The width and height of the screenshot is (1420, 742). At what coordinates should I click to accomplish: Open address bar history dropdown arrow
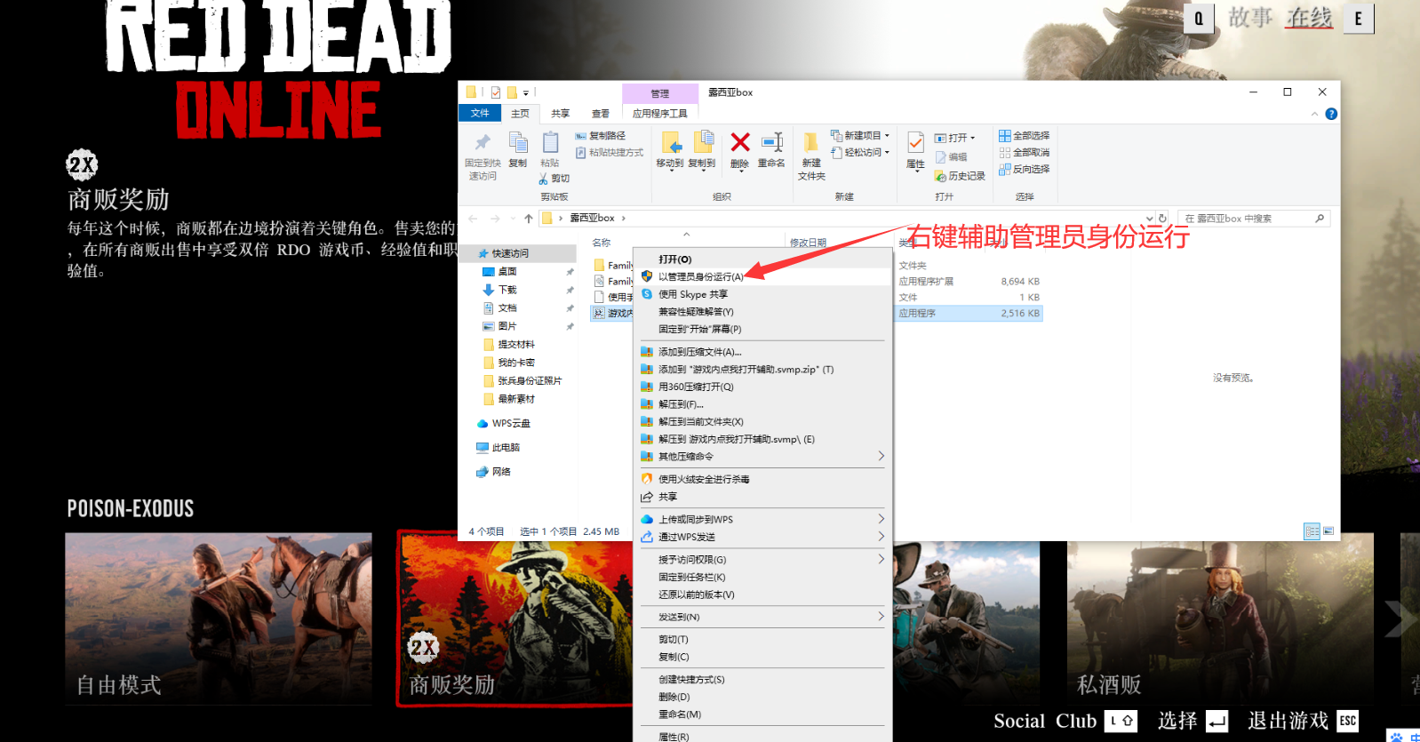[1149, 219]
